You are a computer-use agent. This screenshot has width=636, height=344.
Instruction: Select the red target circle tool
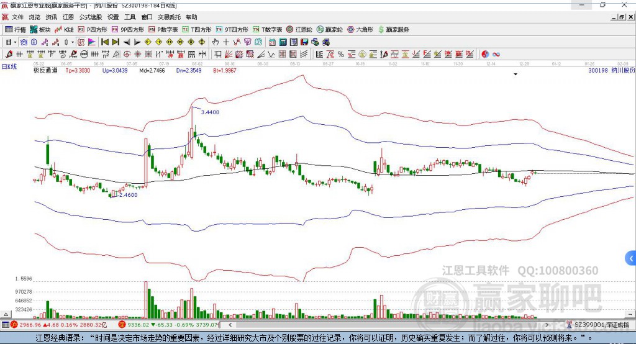tap(127, 55)
